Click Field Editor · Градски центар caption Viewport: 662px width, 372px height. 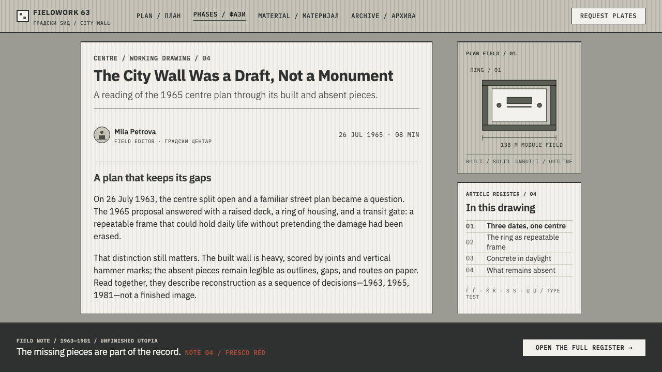(x=163, y=142)
